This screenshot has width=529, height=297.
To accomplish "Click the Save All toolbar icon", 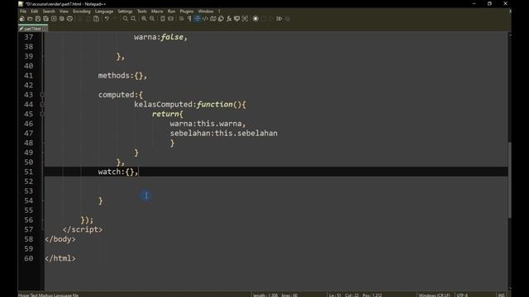I will click(45, 19).
